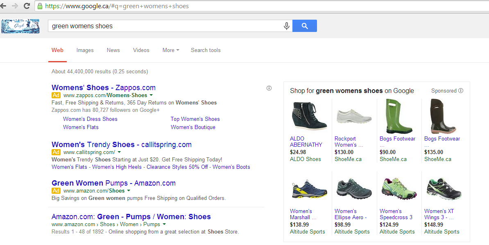Click the browser forward arrow
Image resolution: width=489 pixels, height=245 pixels.
tap(15, 6)
